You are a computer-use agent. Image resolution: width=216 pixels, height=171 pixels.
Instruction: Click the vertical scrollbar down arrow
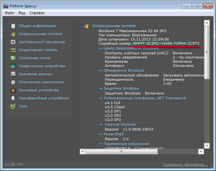tap(207, 146)
